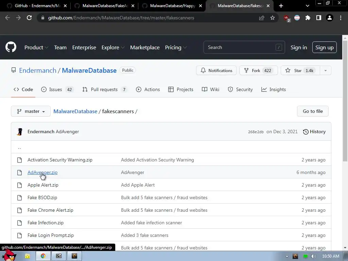Open the Enterprise page

(84, 47)
